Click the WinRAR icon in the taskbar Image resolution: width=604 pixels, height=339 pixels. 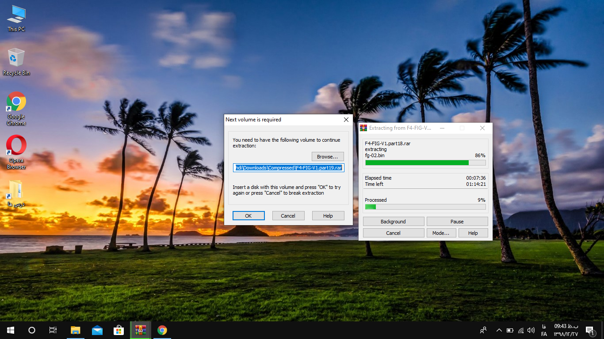click(141, 330)
